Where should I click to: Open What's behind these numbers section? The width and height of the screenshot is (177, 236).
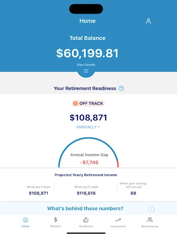coord(88,208)
